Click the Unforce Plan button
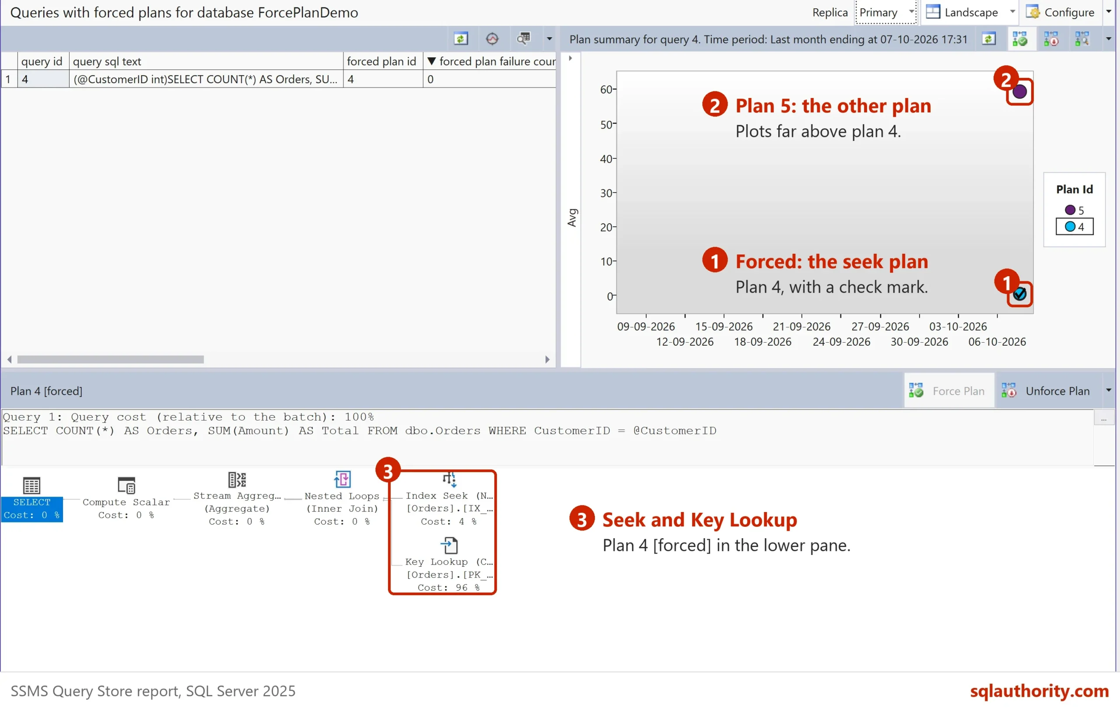Screen dimensions: 1120x708 [x=1045, y=391]
